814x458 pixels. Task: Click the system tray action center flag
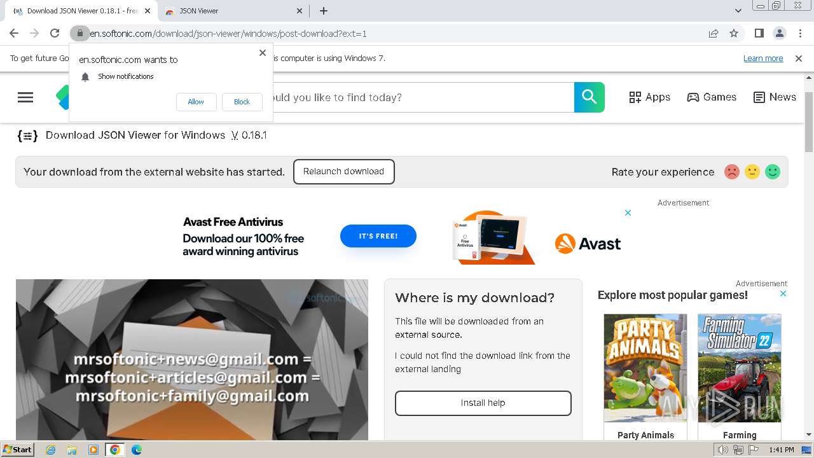tap(753, 450)
